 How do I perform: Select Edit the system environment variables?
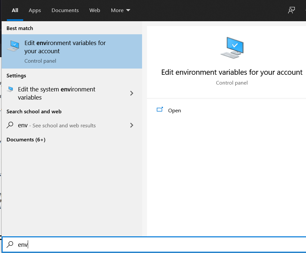pyautogui.click(x=72, y=93)
